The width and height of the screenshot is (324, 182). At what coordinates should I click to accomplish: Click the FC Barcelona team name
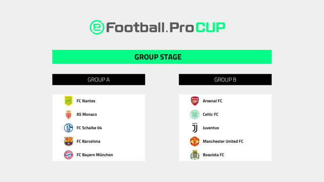[88, 142]
